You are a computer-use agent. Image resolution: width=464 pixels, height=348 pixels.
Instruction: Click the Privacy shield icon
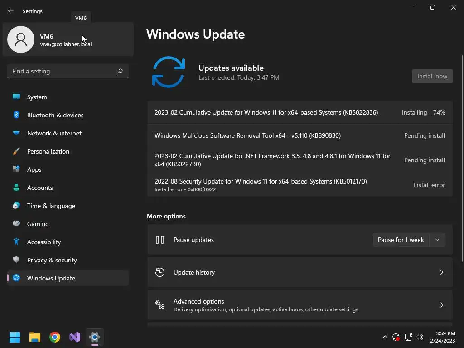coord(16,260)
